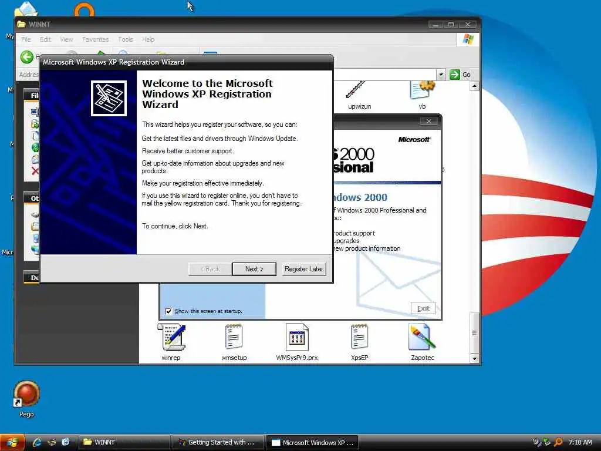
Task: Click the 'Microsoft Windows XP' taskbar button
Action: (312, 443)
